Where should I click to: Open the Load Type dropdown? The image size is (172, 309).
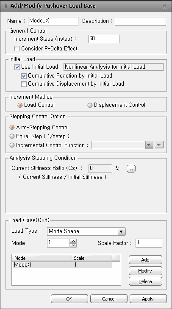(x=122, y=231)
